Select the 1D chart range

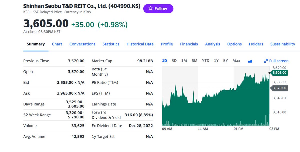click(x=164, y=61)
